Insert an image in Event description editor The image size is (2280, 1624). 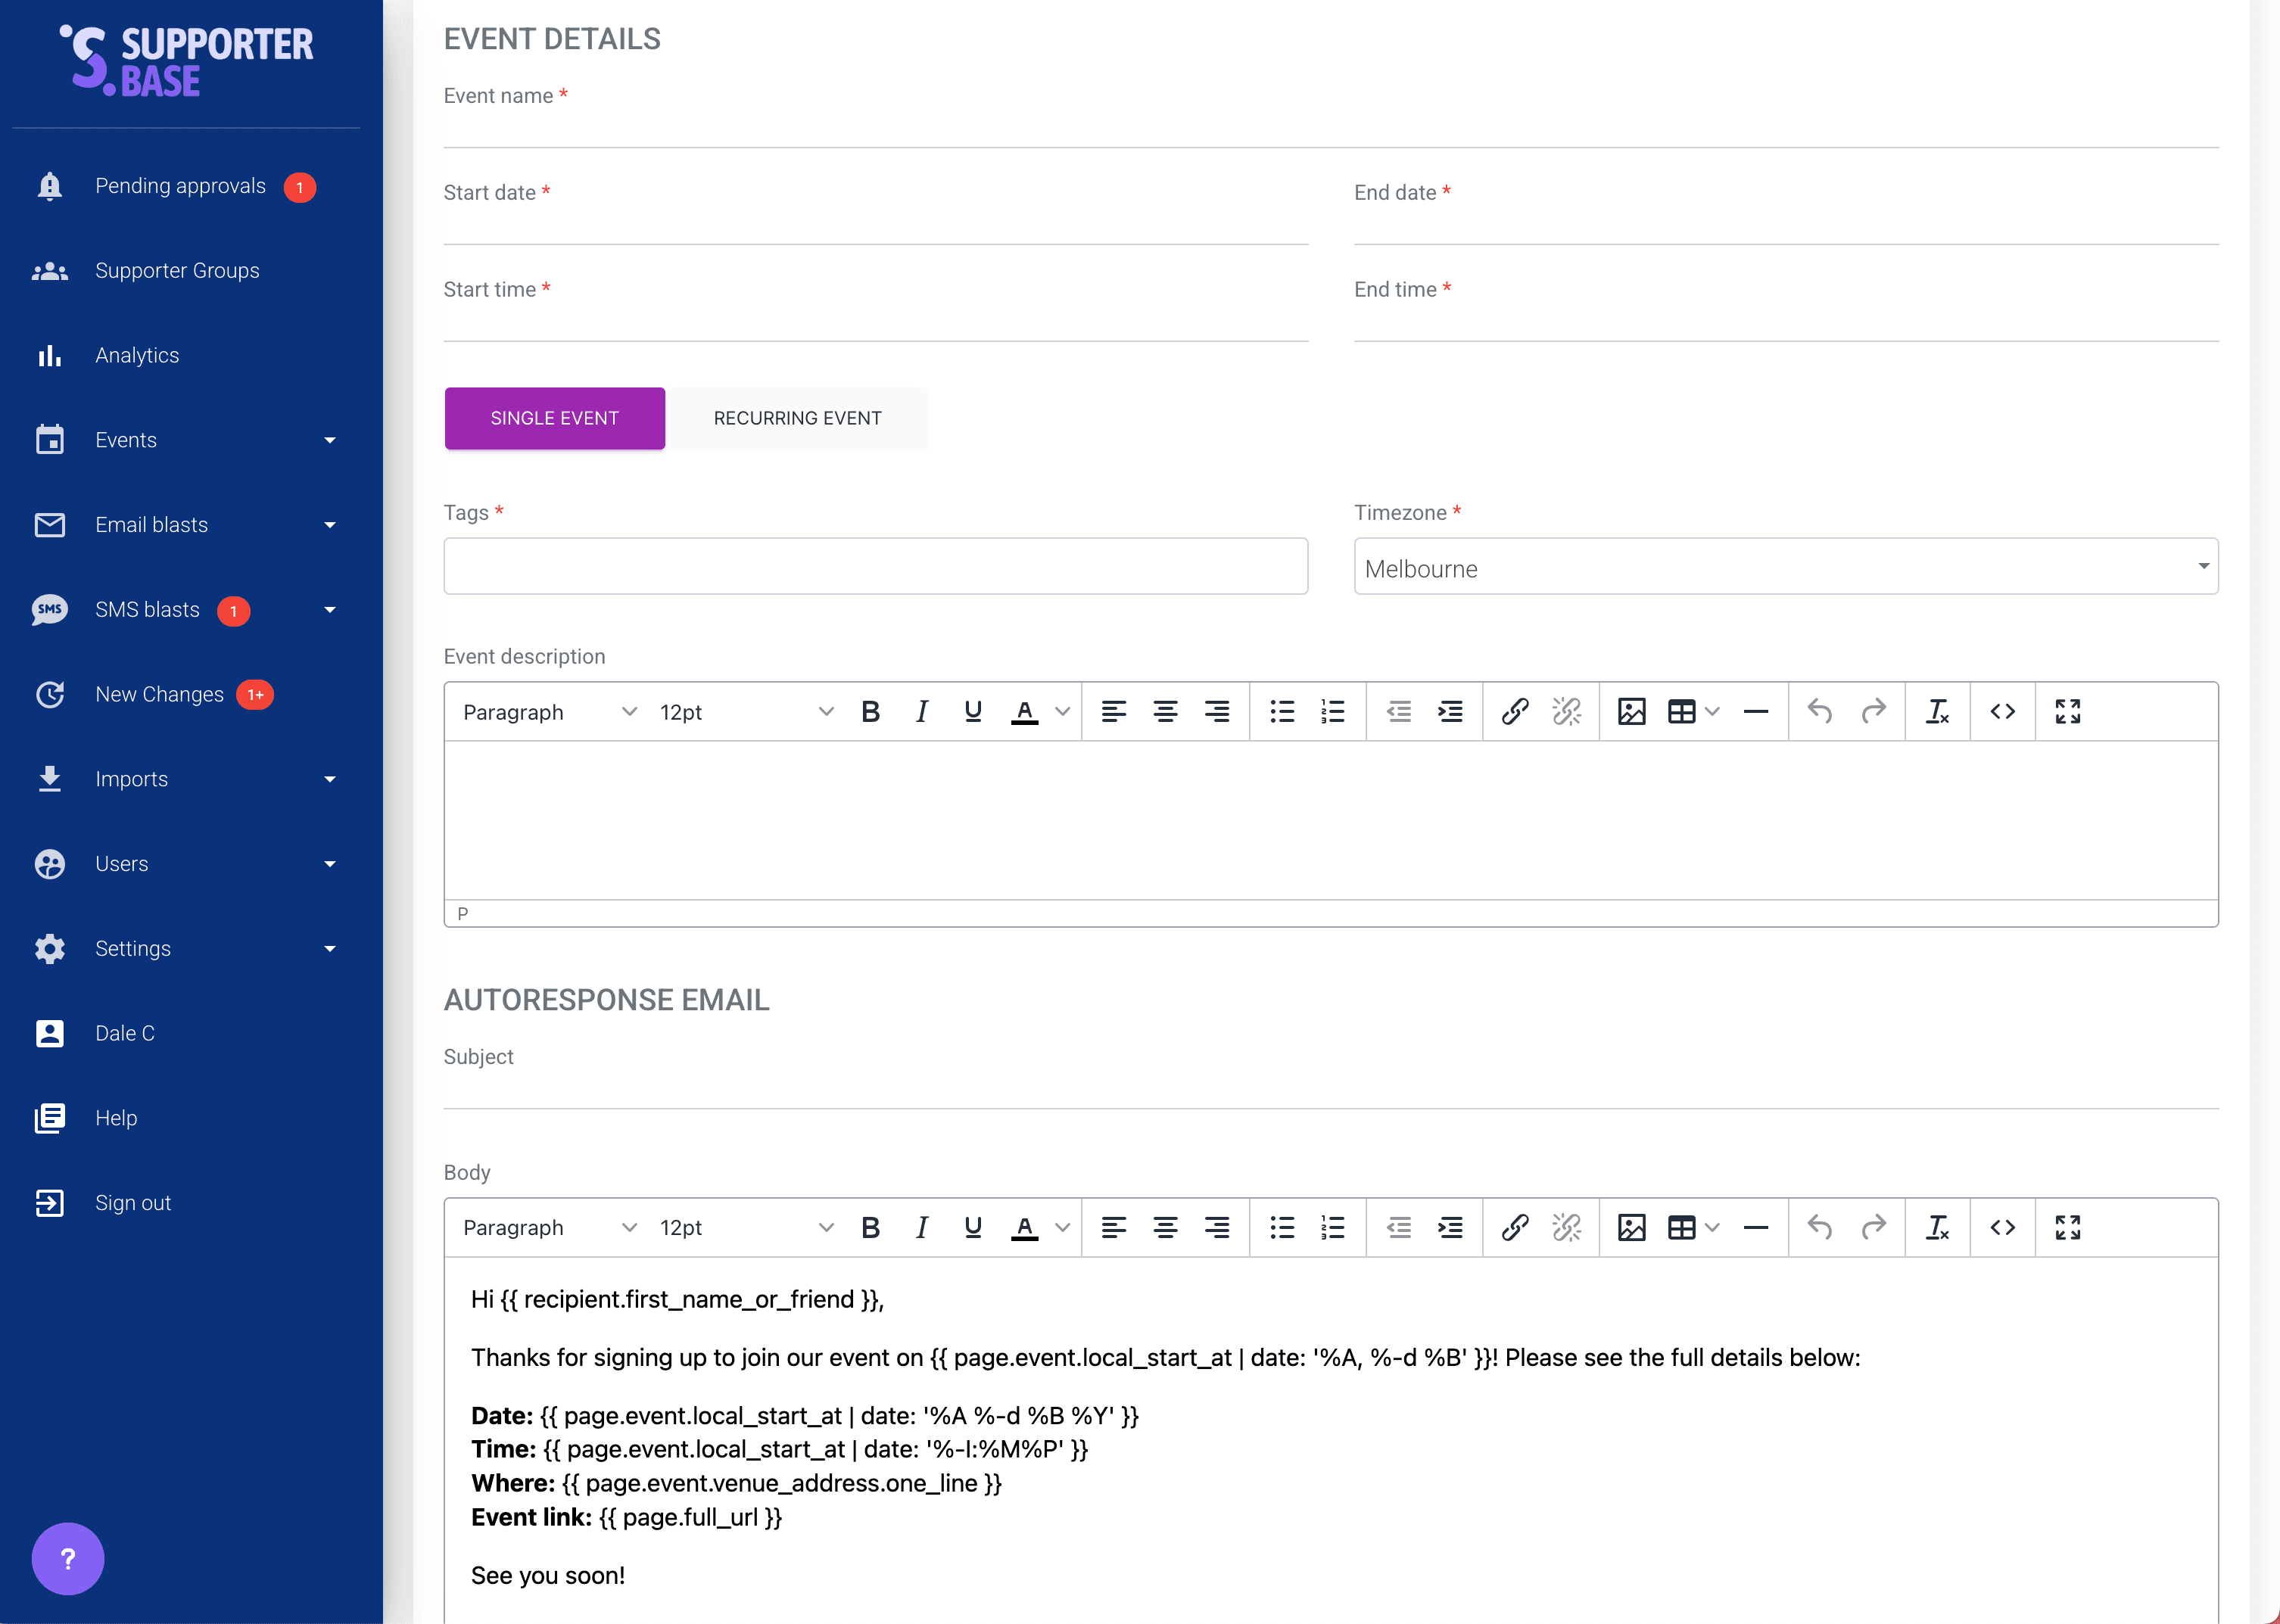pos(1631,712)
